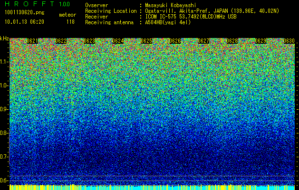Image resolution: width=299 pixels, height=190 pixels.
Task: Click the HROFFT 1.0.0 title text
Action: (x=38, y=4)
